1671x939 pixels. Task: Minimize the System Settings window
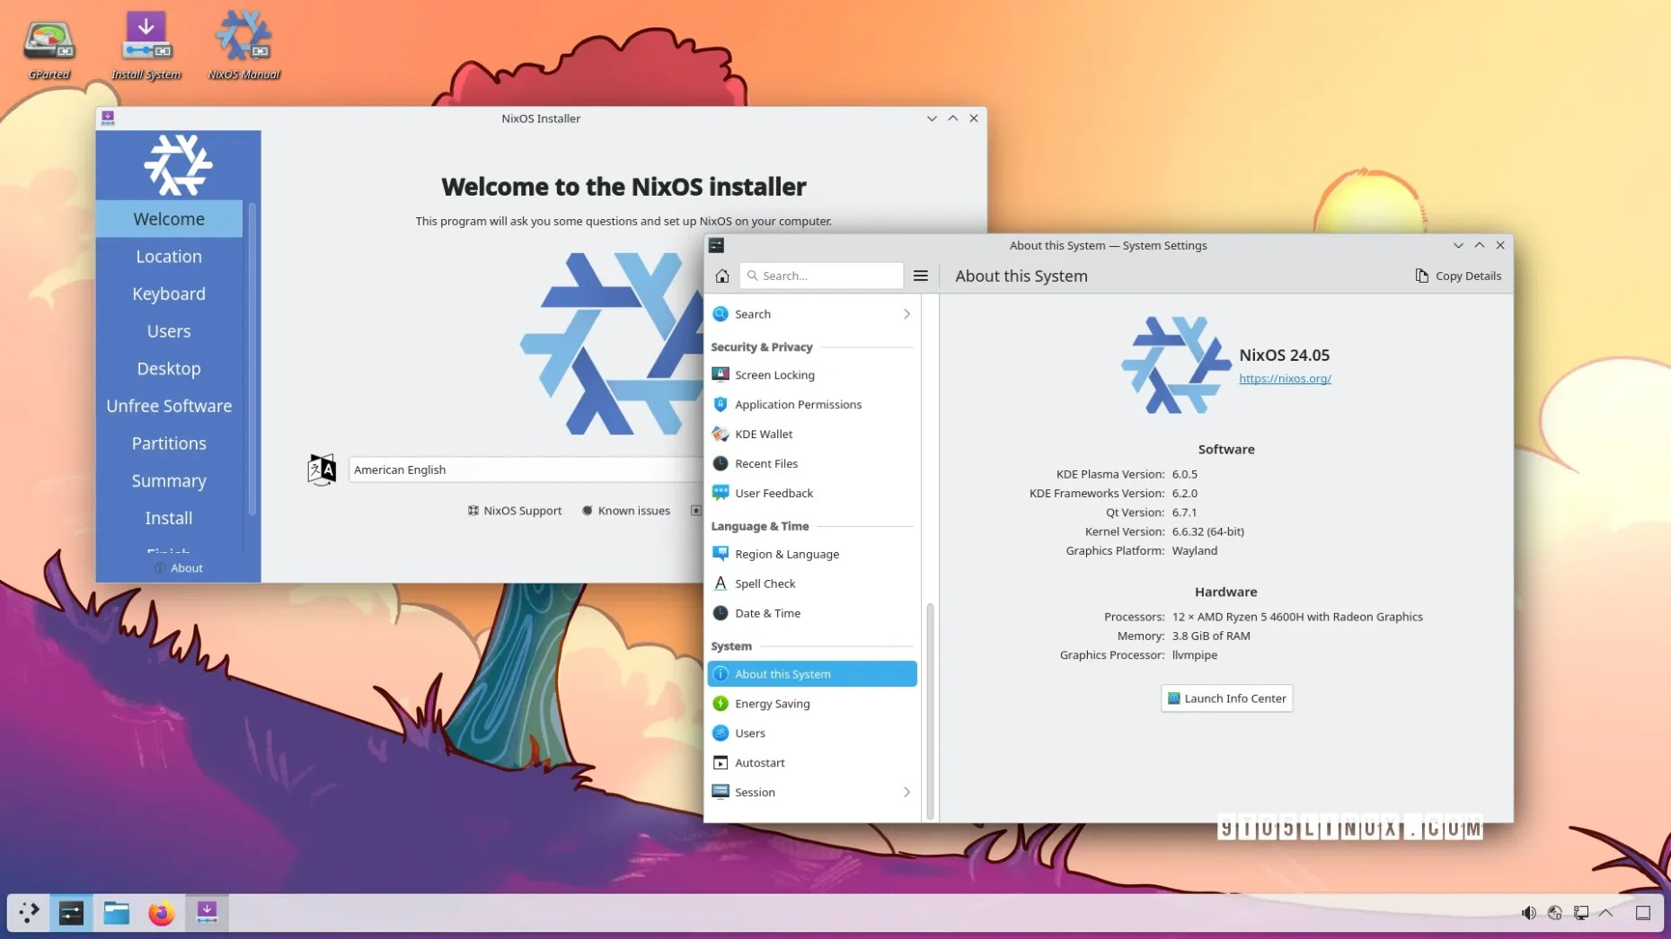(1458, 245)
